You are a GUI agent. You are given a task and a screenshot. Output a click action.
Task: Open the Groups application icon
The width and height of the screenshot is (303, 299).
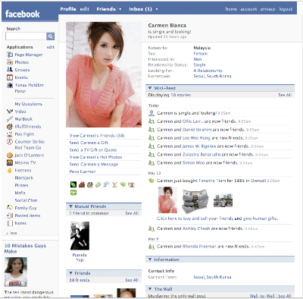[x=10, y=70]
